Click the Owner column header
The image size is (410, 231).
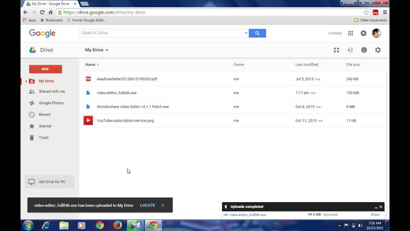pos(239,64)
